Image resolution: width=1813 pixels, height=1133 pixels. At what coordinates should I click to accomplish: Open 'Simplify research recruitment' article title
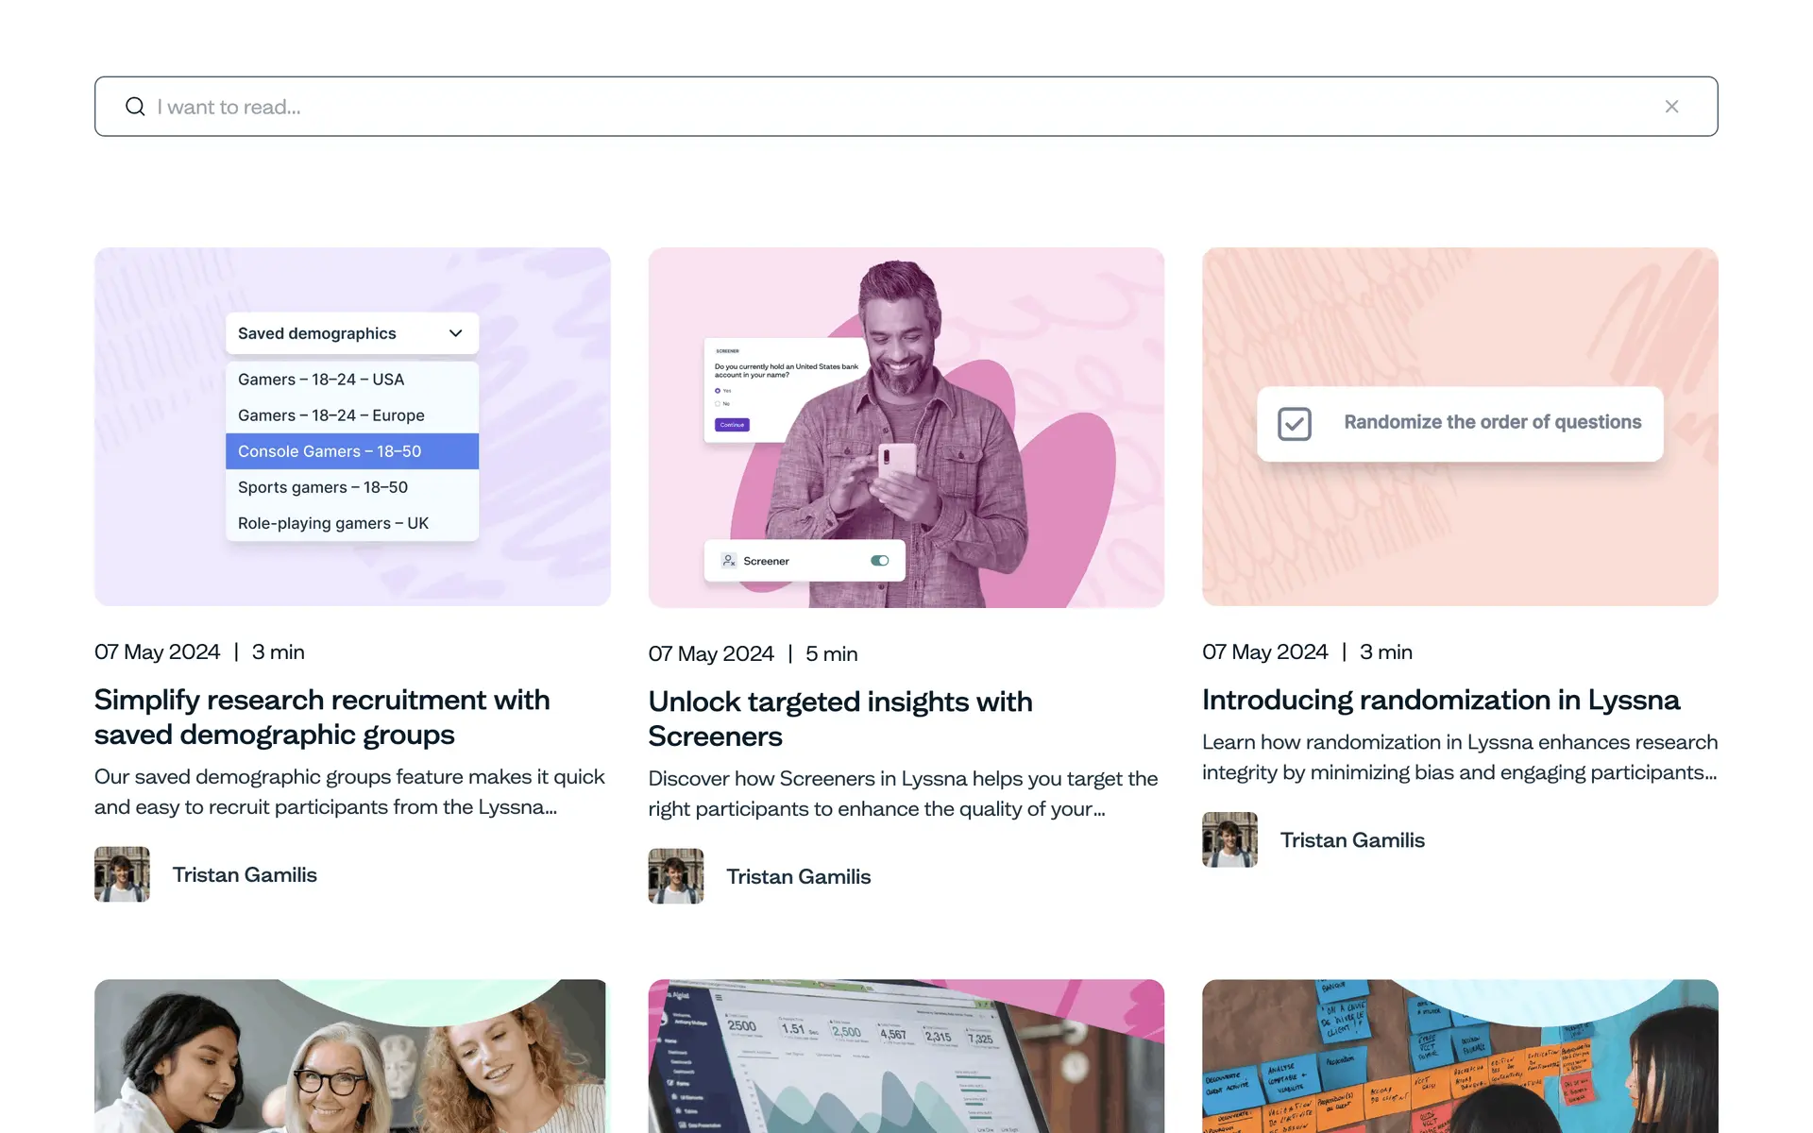[321, 717]
